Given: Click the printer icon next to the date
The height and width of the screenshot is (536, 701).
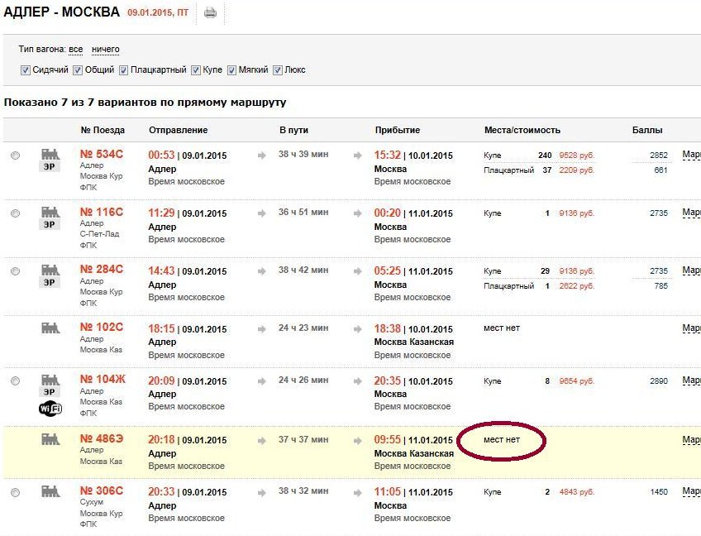Looking at the screenshot, I should [210, 13].
